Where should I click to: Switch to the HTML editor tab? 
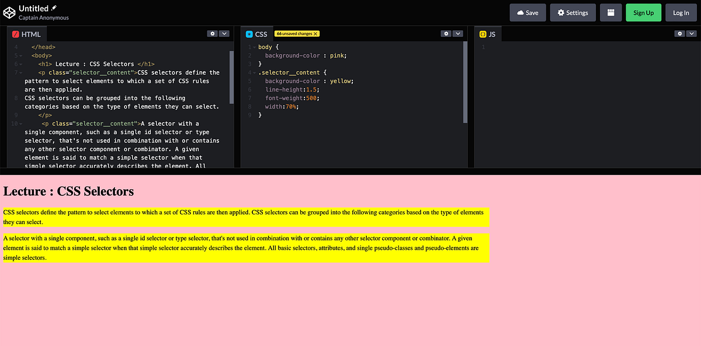tap(27, 34)
